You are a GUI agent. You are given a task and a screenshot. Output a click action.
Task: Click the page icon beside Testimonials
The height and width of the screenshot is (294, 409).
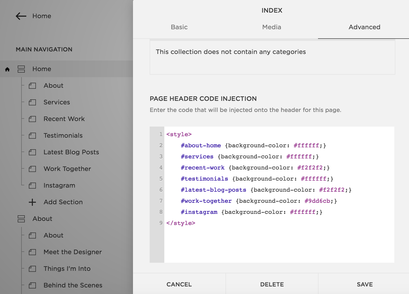point(32,136)
